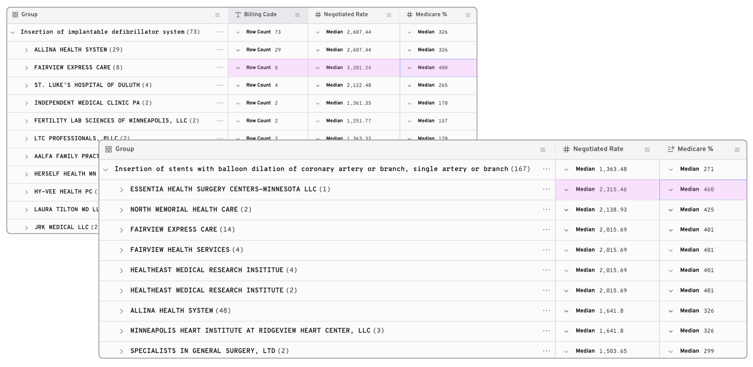753x367 pixels.
Task: Click ellipsis on ESSENTIA HEALTH SURGERY CENTERS row
Action: [x=546, y=189]
